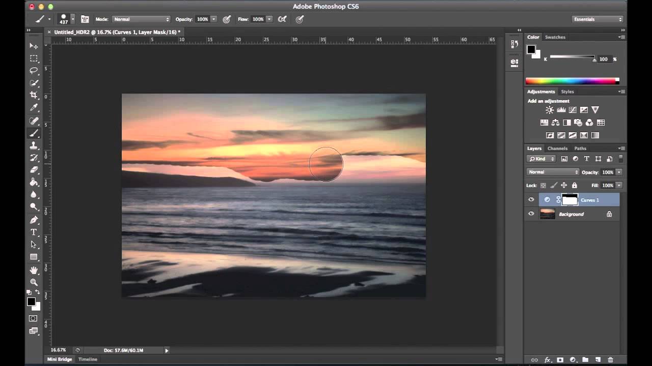
Task: Add an Exposure adjustment
Action: pos(584,110)
